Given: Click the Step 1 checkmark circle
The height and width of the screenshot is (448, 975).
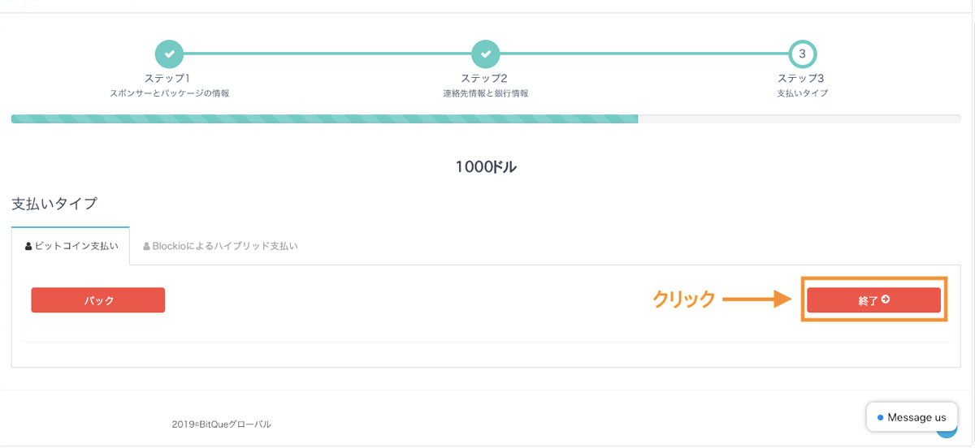Looking at the screenshot, I should point(169,54).
